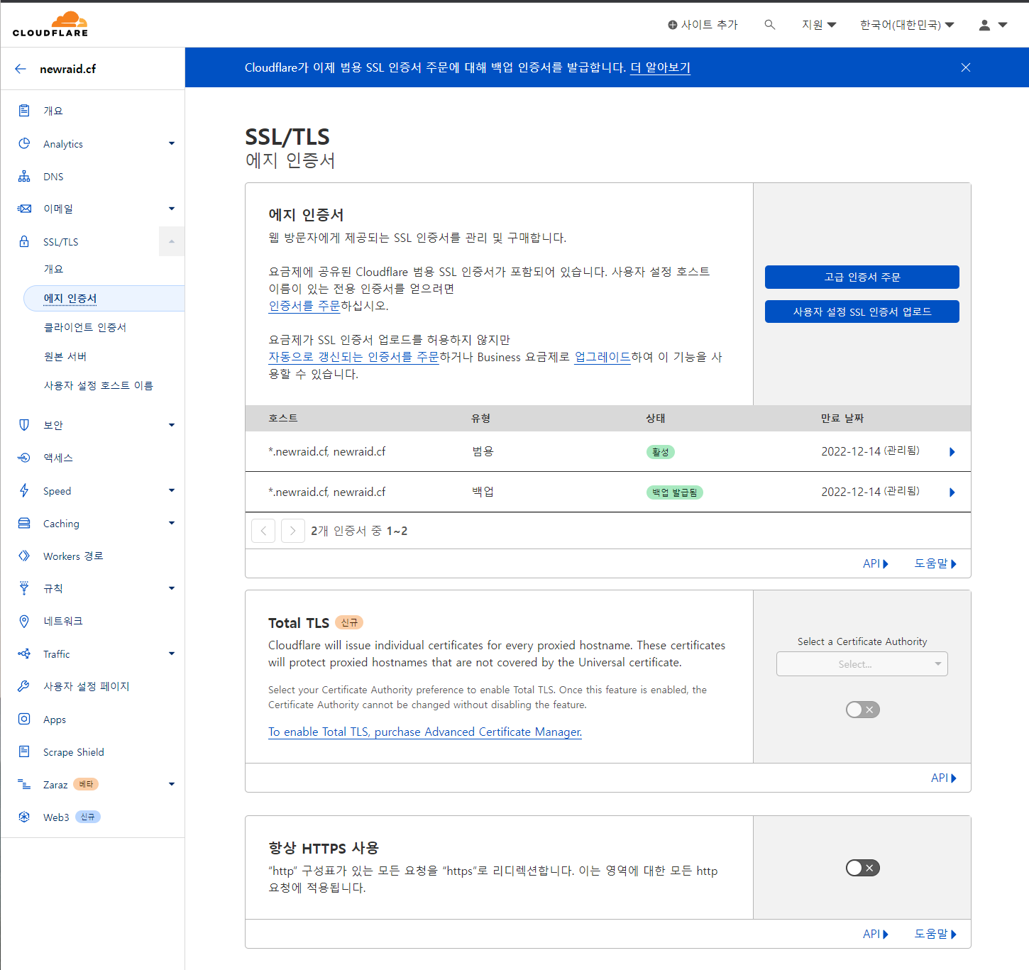Click 자동으로 갱신되는 인증서를 주문 link
This screenshot has height=970, width=1029.
[x=353, y=357]
